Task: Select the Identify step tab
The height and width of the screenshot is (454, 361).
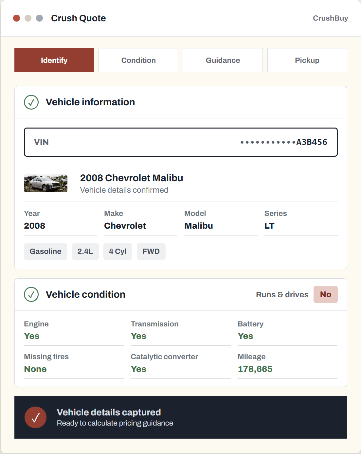Action: (54, 60)
